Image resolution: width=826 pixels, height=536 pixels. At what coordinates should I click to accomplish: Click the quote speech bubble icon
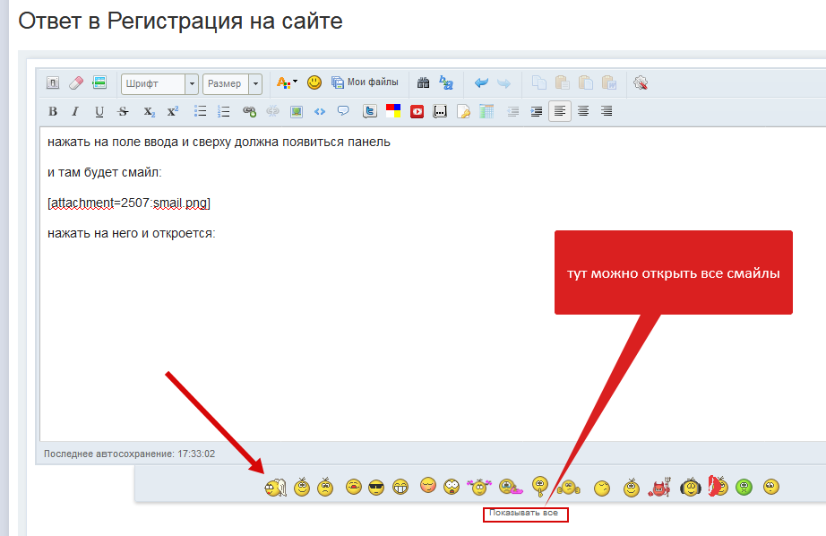[343, 112]
